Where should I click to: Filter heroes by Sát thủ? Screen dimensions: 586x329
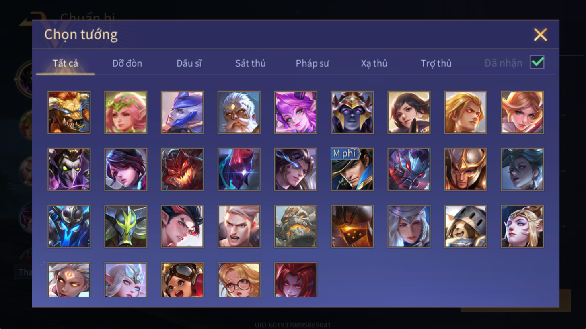click(251, 63)
